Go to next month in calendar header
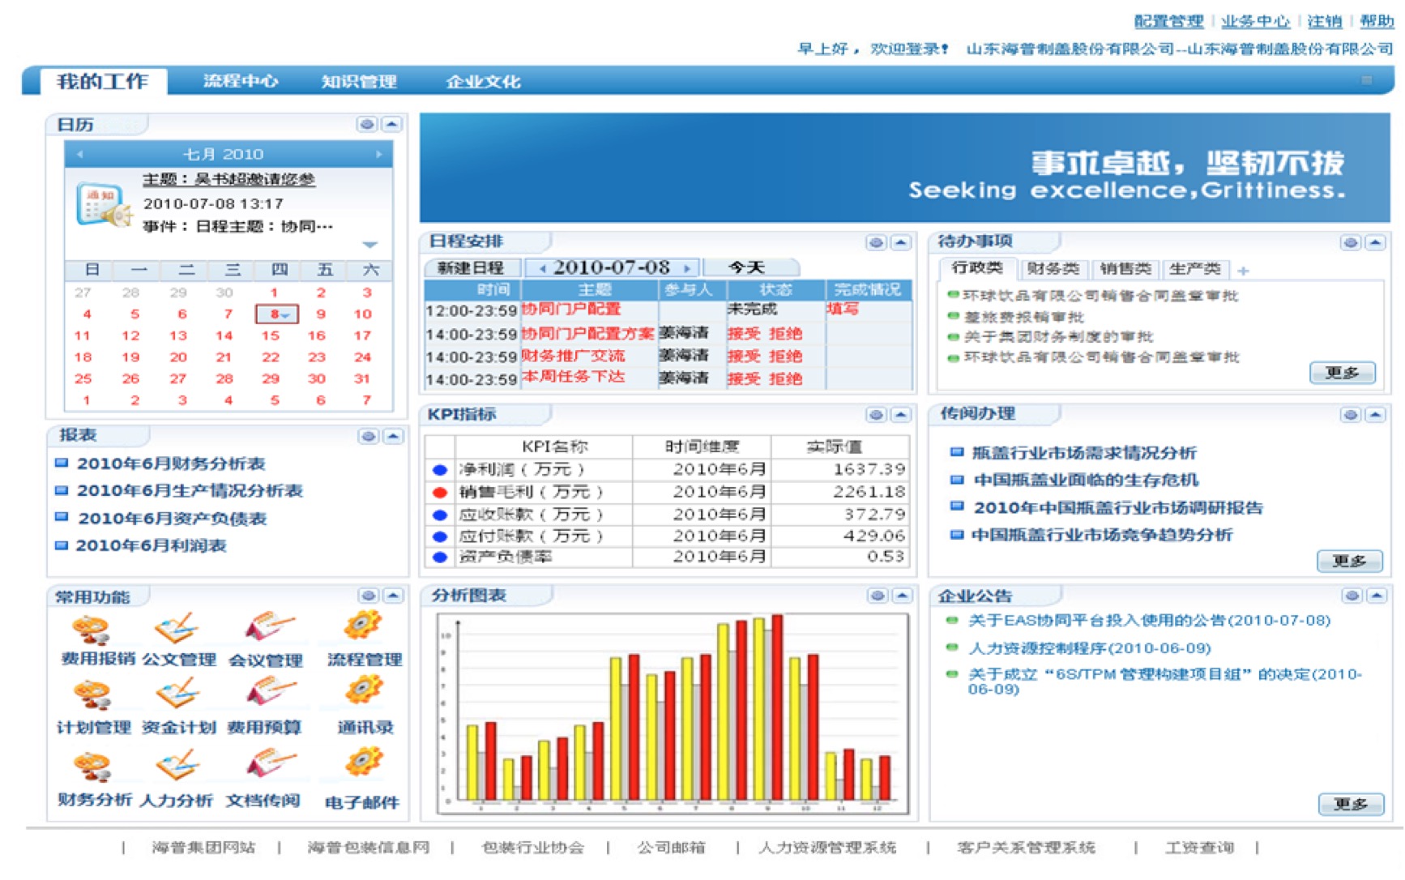Viewport: 1405px width, 880px height. (378, 154)
